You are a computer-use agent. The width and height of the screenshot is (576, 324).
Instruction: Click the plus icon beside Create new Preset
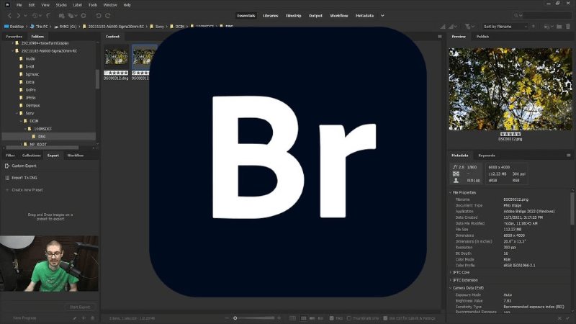(8, 189)
